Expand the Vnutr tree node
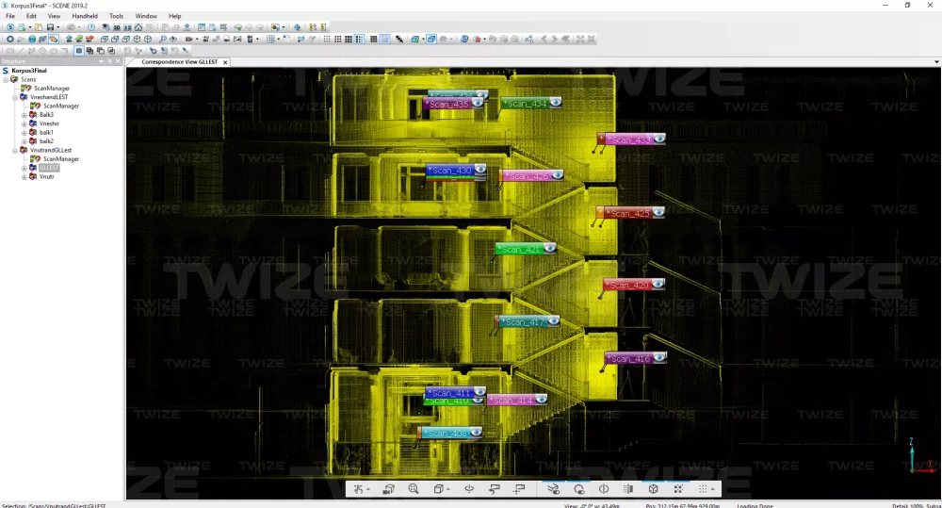942x508 pixels. coord(24,176)
